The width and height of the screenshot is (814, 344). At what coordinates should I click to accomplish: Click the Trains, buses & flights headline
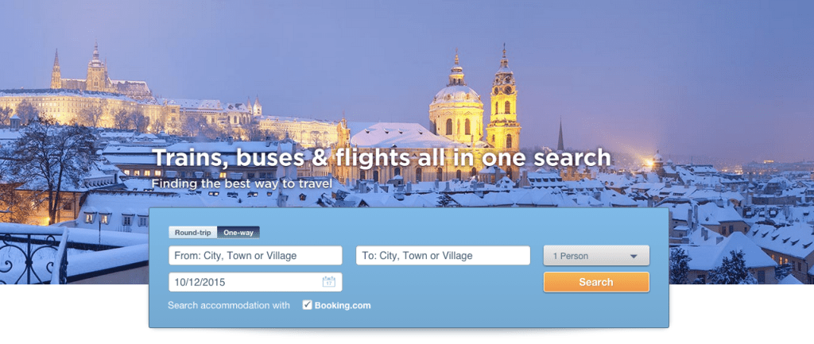pos(382,158)
